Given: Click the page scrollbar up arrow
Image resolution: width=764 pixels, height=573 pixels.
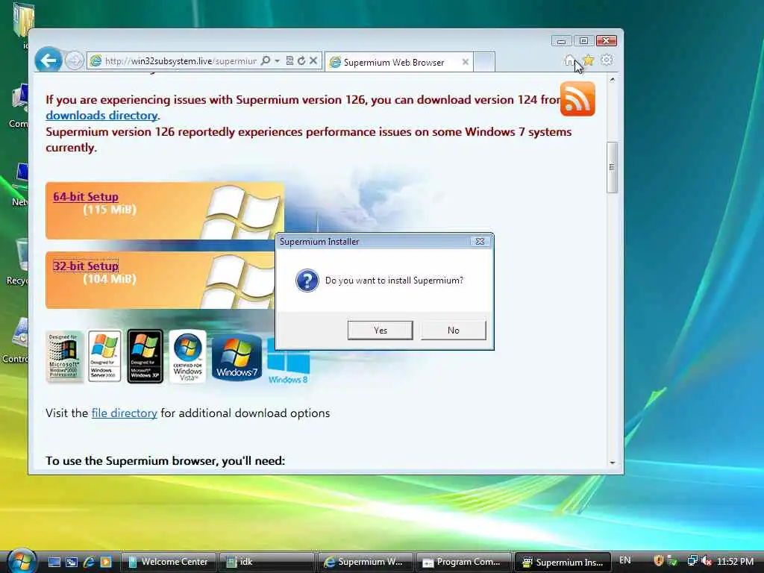Looking at the screenshot, I should (x=613, y=79).
